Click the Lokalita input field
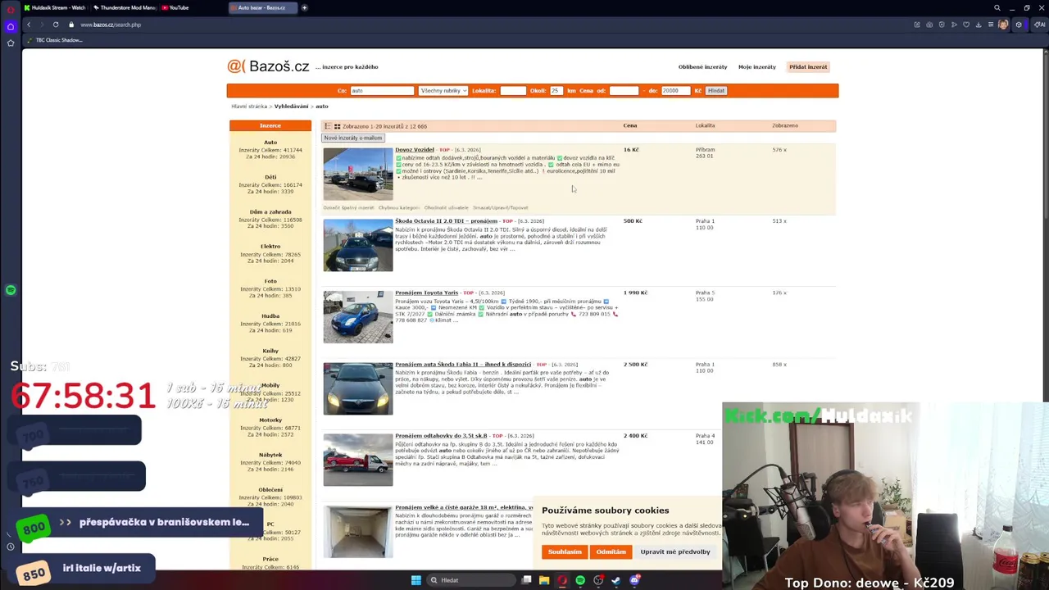The width and height of the screenshot is (1049, 590). (513, 91)
